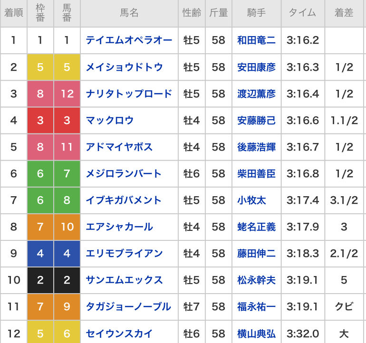Viewport: 366px width, 343px height.
Task: Open jockey 福永祐一 link
Action: 256,306
